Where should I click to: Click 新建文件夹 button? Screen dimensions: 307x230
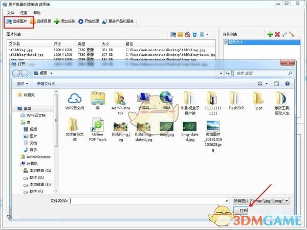click(x=46, y=84)
